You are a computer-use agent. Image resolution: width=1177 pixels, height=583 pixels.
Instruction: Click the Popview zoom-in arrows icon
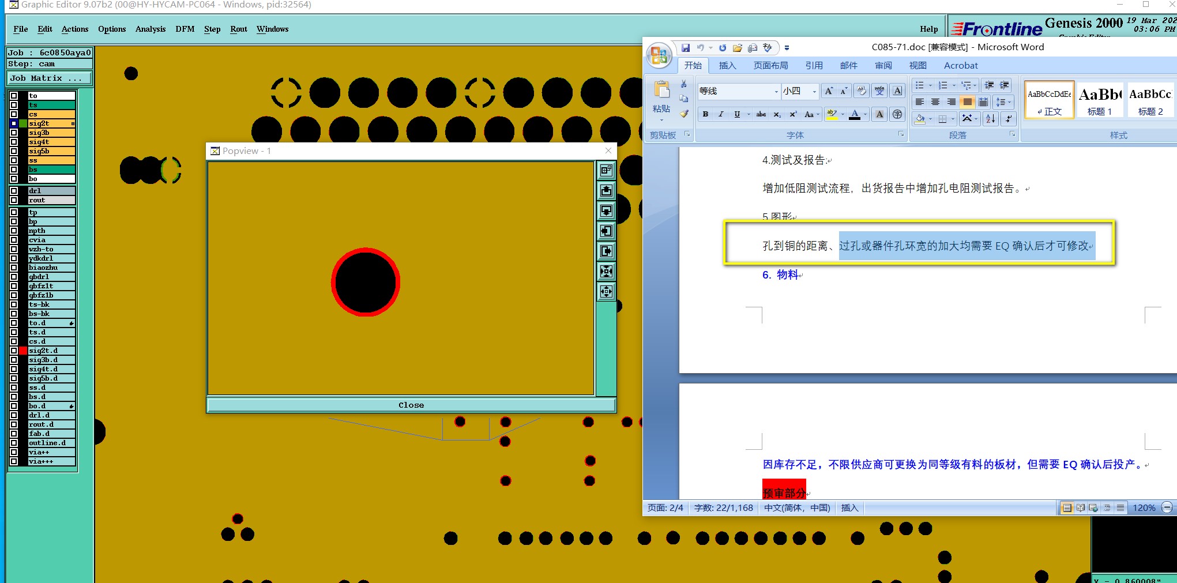(606, 271)
